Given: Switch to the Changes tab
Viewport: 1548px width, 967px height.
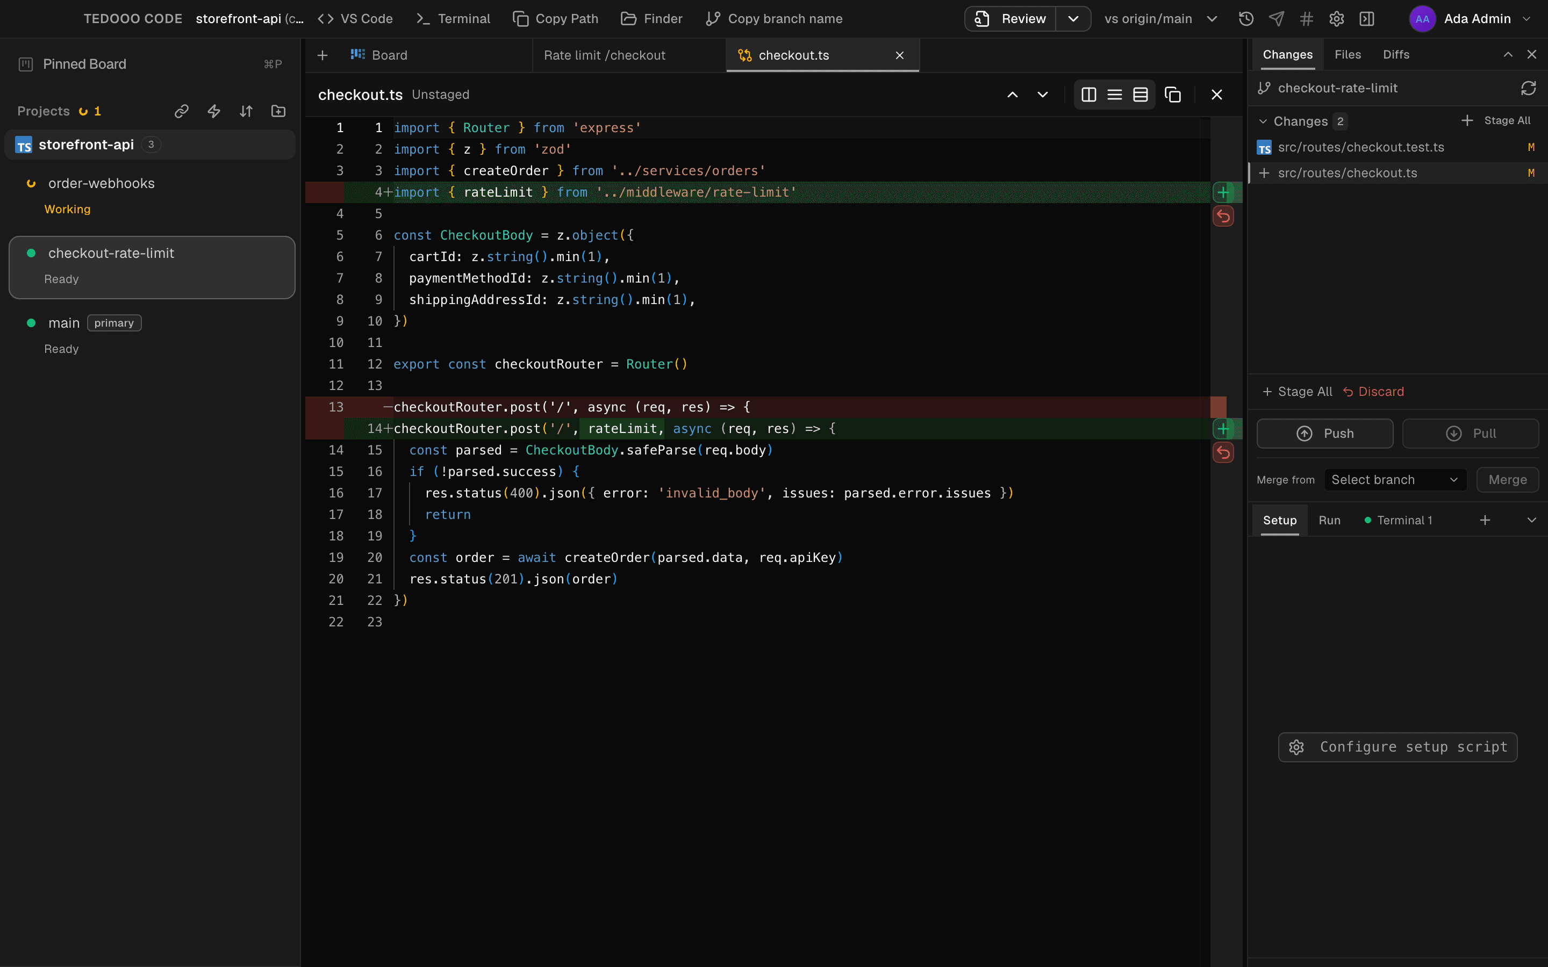Looking at the screenshot, I should (1287, 55).
